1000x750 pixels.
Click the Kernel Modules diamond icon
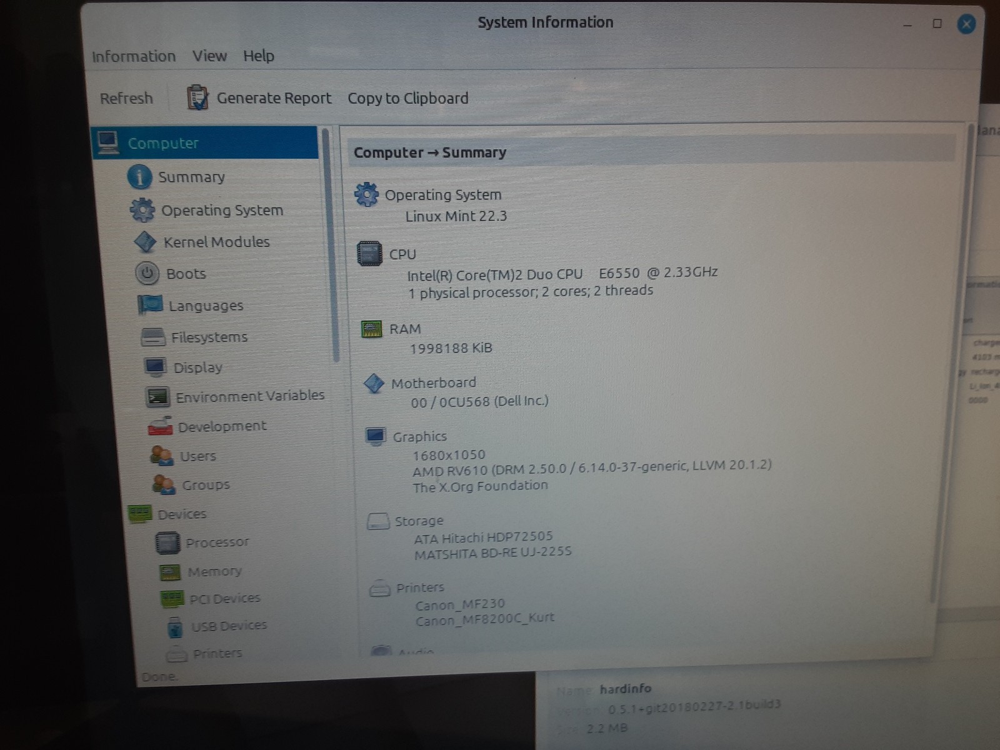point(145,242)
